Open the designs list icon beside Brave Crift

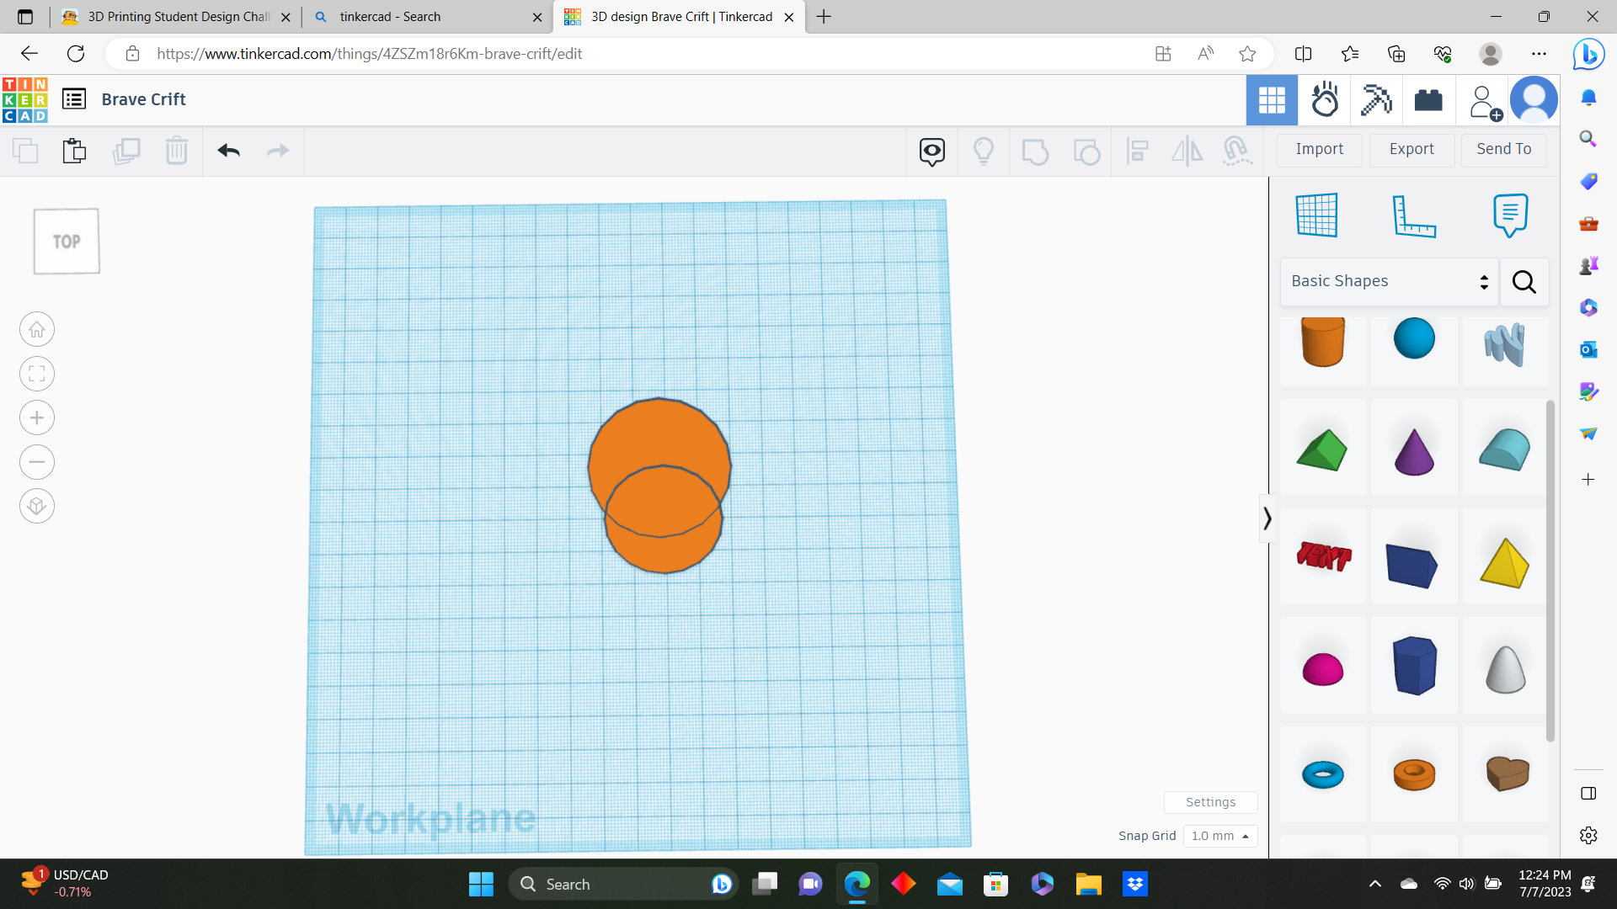coord(74,99)
